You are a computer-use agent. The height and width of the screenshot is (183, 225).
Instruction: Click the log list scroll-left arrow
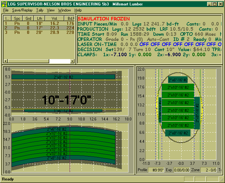pos(5,61)
